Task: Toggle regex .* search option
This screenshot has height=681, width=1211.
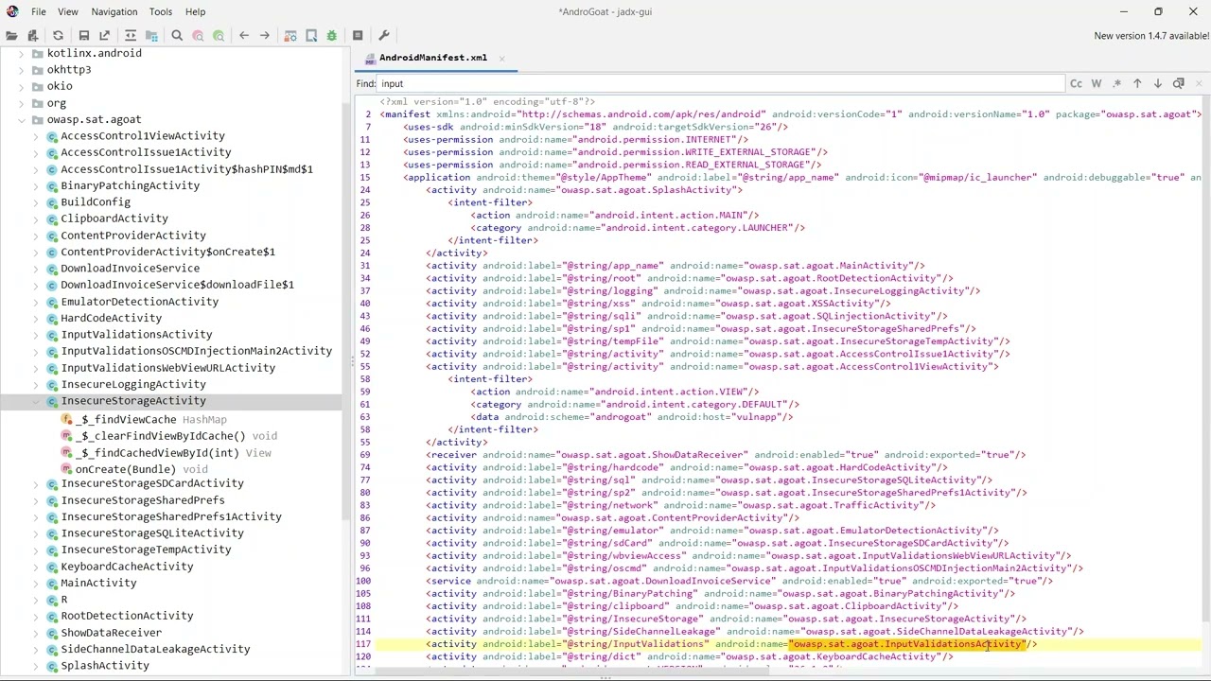Action: pos(1117,83)
